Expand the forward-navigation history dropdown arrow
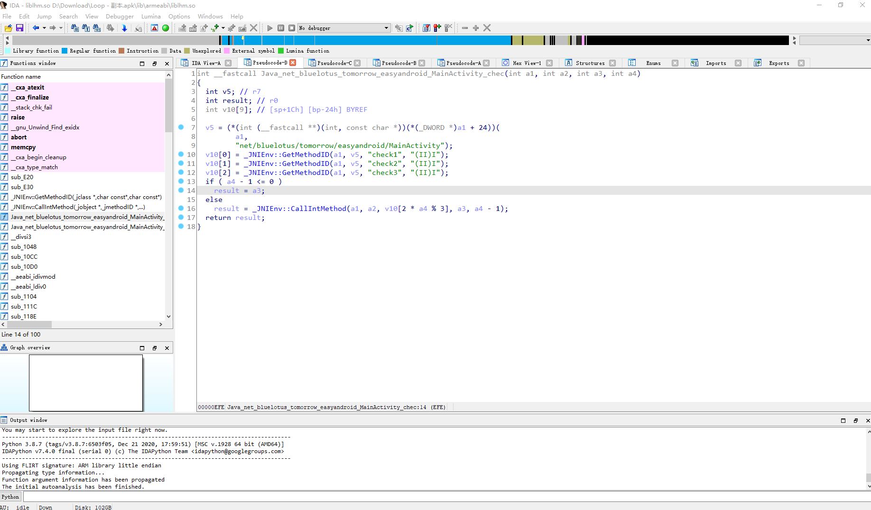The image size is (871, 510). click(61, 28)
